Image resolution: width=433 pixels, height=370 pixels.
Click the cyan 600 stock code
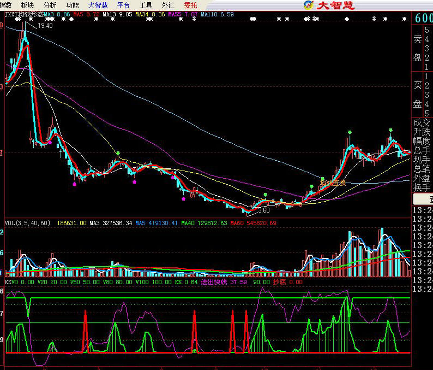[424, 18]
